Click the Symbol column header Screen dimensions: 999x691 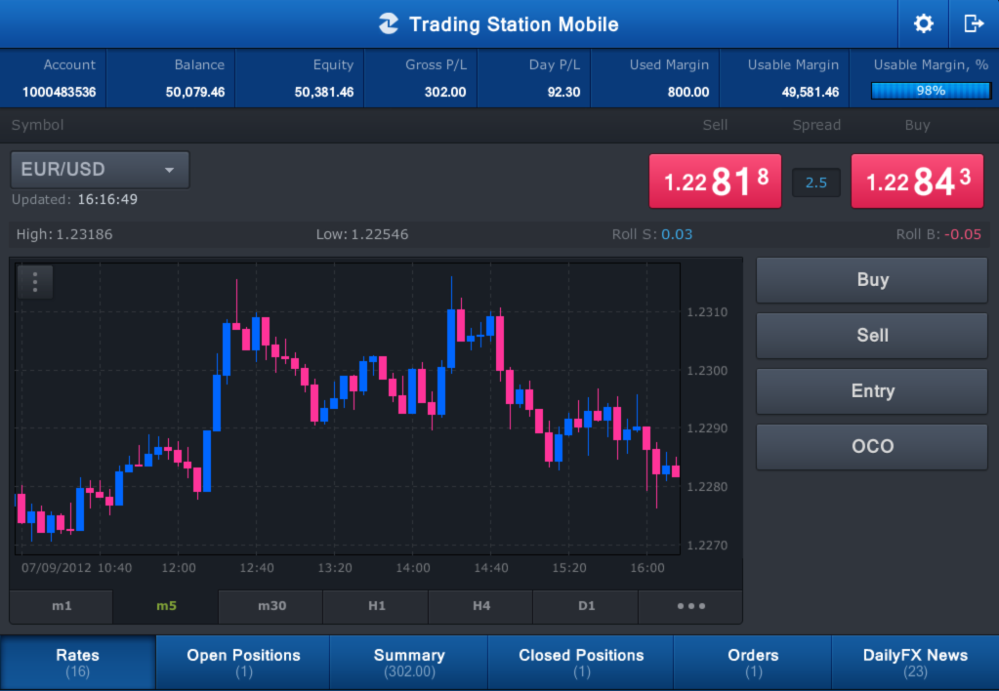click(37, 125)
